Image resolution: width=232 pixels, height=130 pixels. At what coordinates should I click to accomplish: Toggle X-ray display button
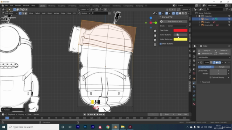(173, 13)
